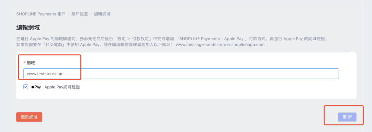This screenshot has height=132, width=372.
Task: Click the first breadcrumb chevron separator
Action: point(68,14)
